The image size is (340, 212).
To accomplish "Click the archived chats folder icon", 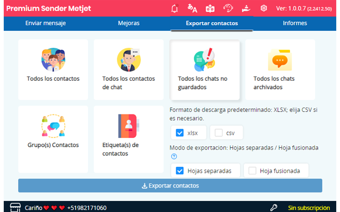I will (x=280, y=60).
